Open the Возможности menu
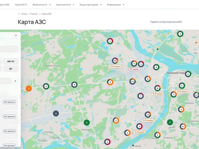 pos(40,5)
